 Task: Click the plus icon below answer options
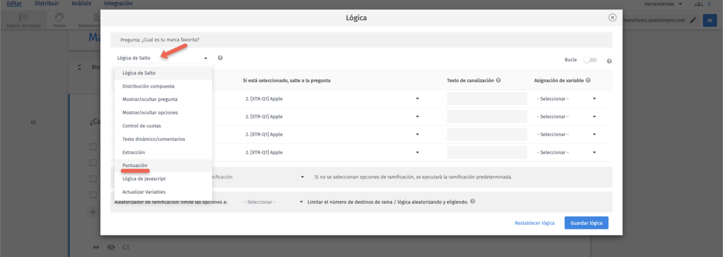coord(93,212)
